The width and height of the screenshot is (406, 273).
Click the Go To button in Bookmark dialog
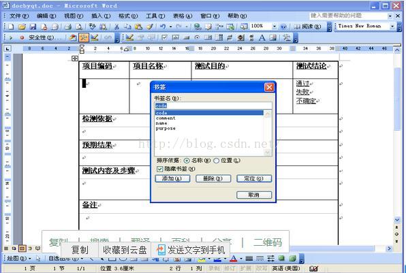pyautogui.click(x=254, y=178)
